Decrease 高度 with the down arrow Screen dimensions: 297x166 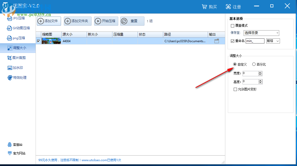260,83
